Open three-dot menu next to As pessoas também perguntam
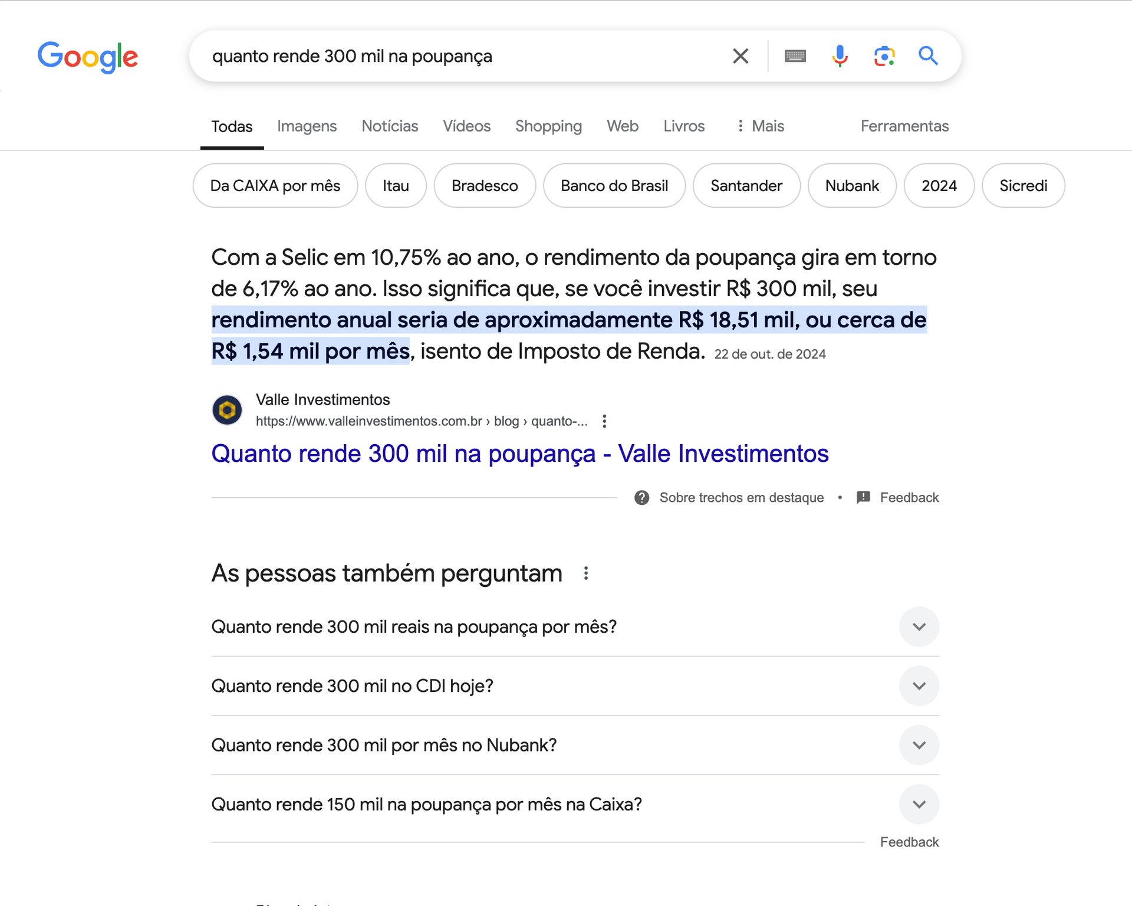Image resolution: width=1132 pixels, height=906 pixels. click(x=586, y=573)
